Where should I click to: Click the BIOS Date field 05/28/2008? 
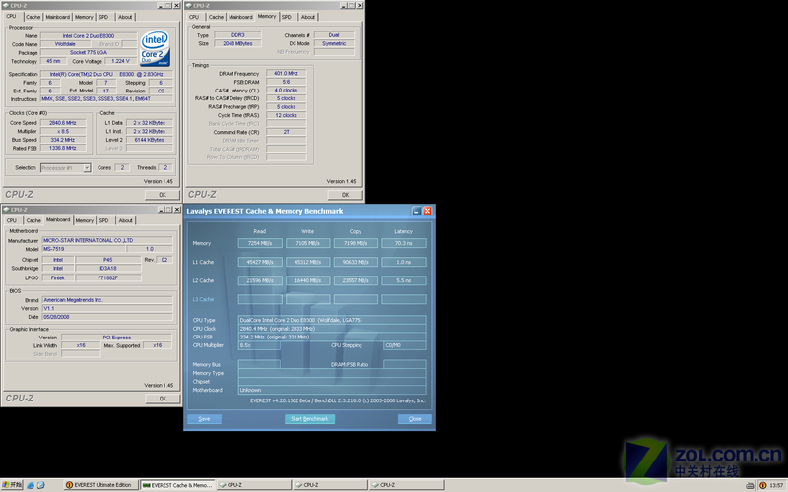click(107, 317)
